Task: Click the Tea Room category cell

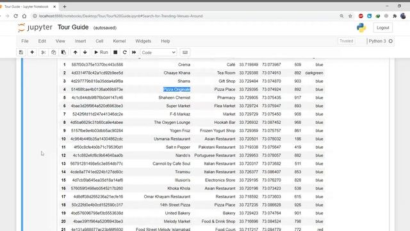Action: [x=226, y=73]
